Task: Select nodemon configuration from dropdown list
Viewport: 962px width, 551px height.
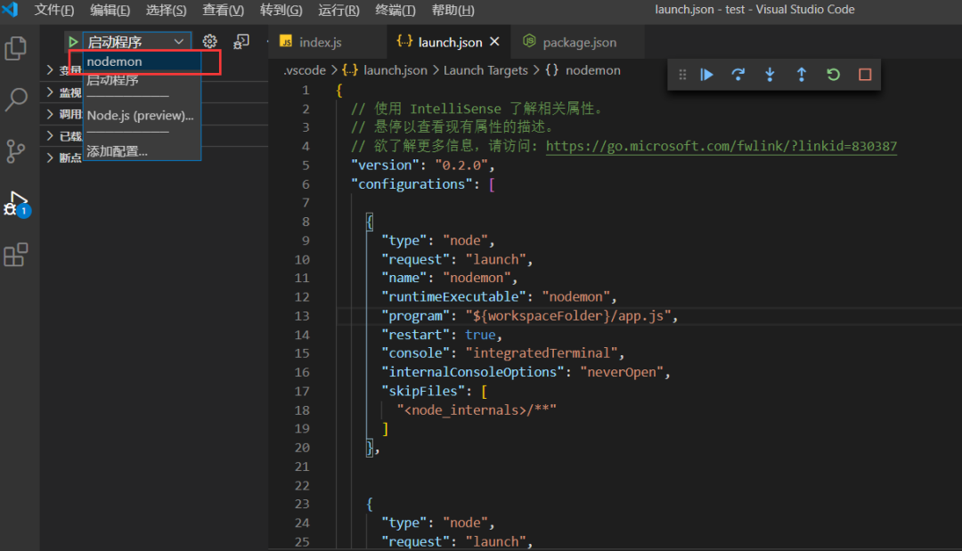Action: coord(142,61)
